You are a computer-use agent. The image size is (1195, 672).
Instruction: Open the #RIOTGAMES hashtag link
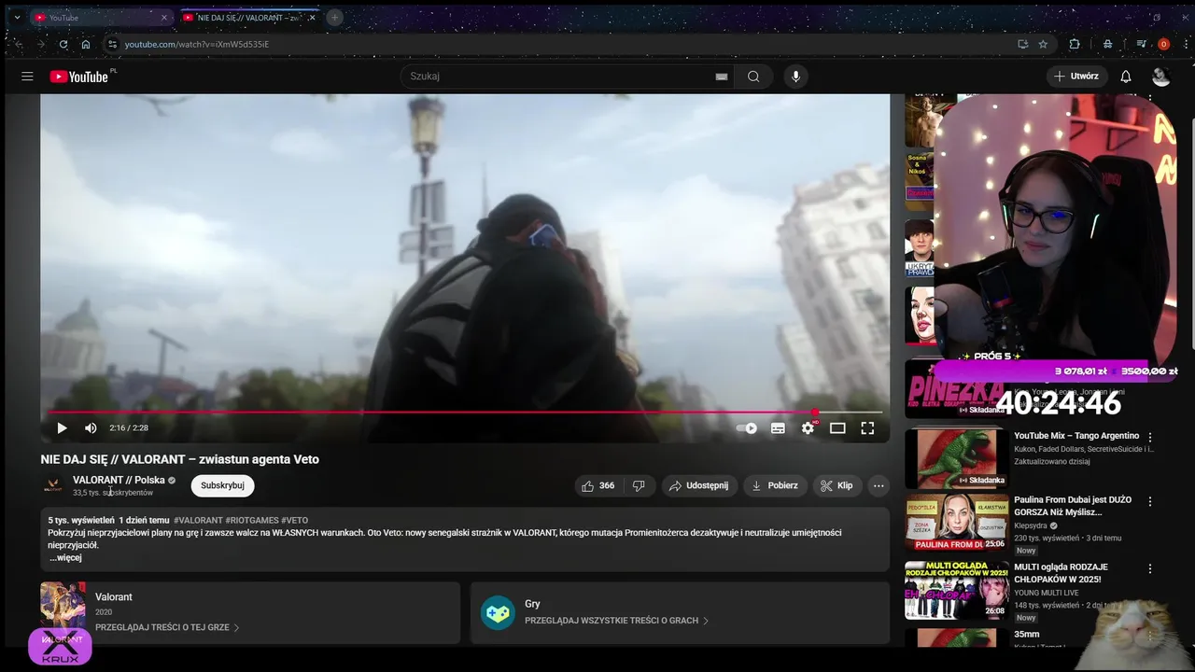(252, 521)
